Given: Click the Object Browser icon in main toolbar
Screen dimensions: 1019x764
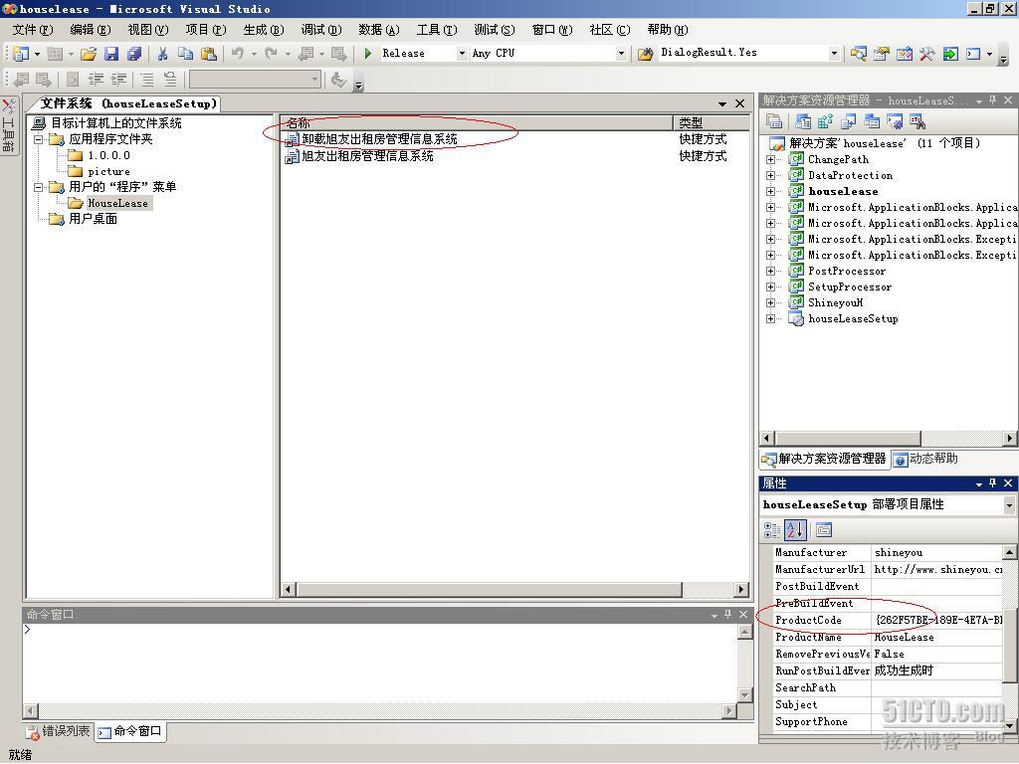Looking at the screenshot, I should (904, 54).
